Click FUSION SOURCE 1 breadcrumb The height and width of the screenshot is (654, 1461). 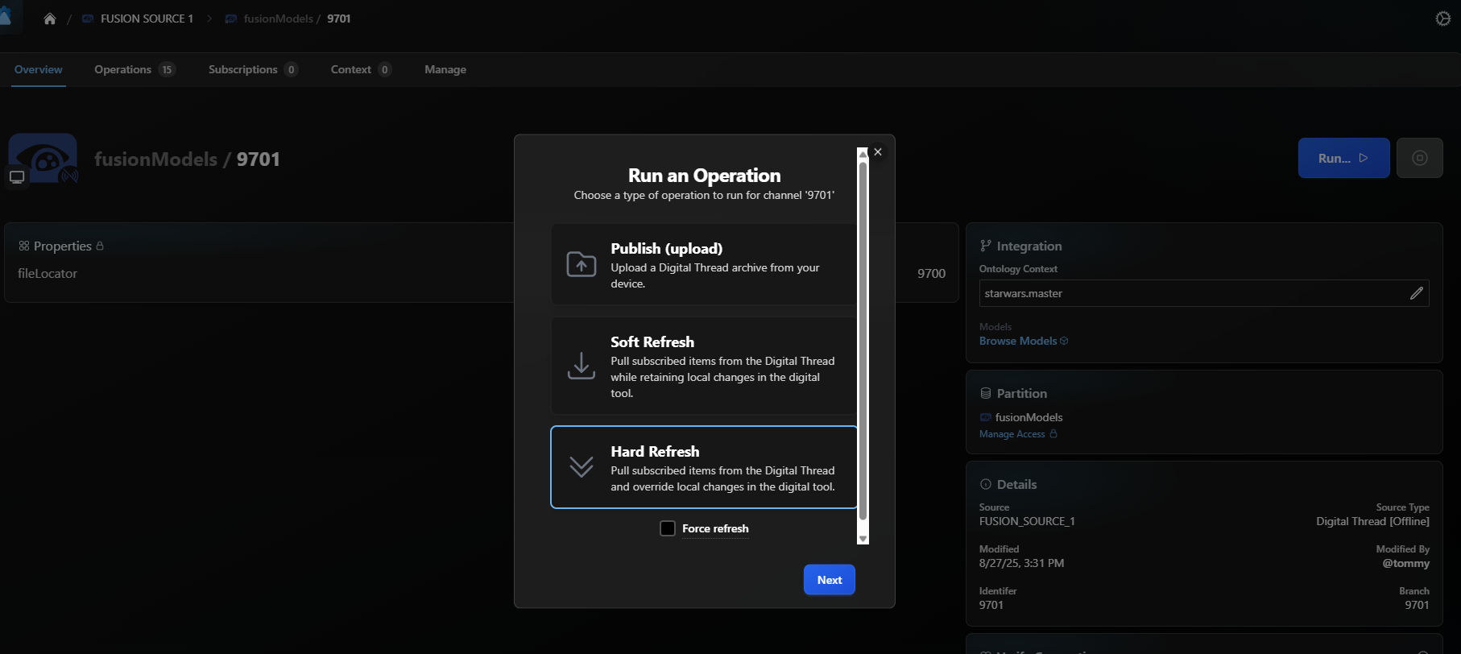click(147, 19)
